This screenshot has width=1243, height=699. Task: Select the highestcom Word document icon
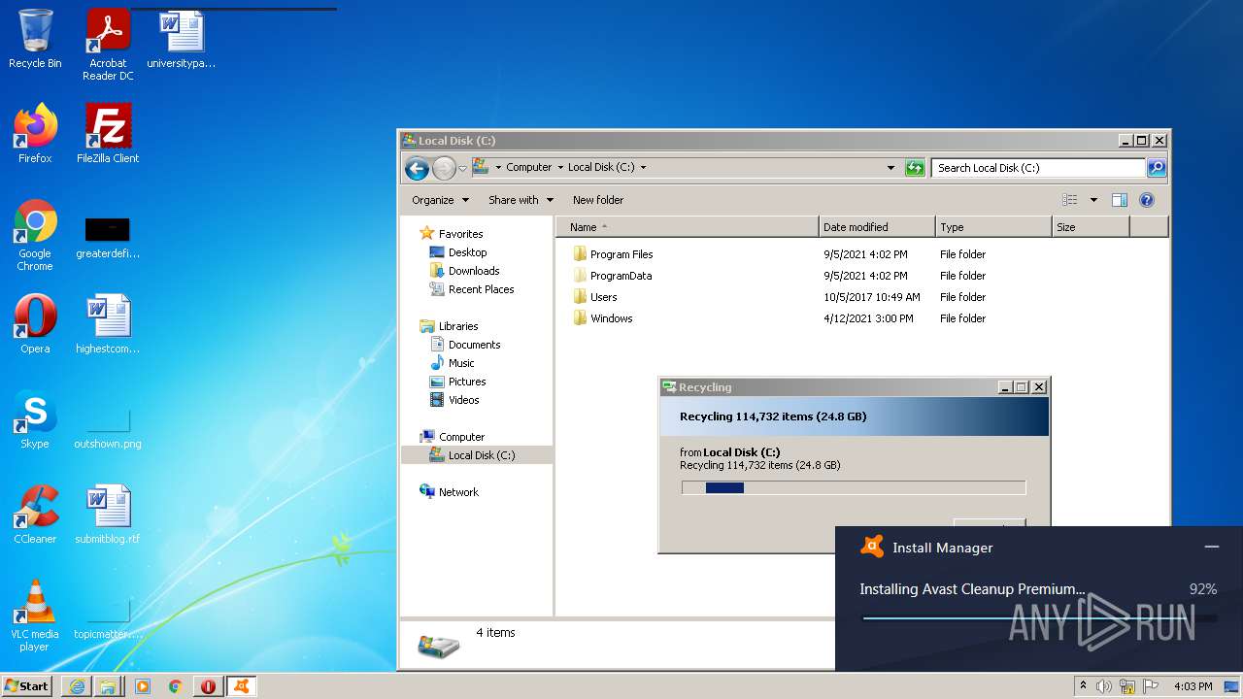(x=108, y=324)
